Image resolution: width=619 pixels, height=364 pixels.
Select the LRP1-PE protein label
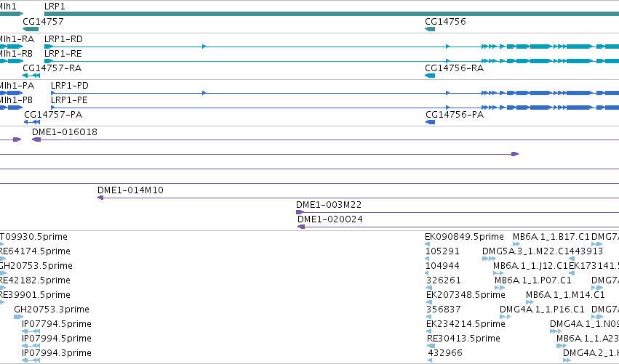[69, 100]
